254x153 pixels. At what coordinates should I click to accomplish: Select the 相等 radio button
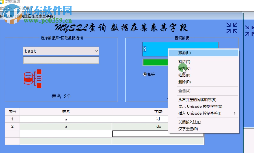click(x=145, y=74)
